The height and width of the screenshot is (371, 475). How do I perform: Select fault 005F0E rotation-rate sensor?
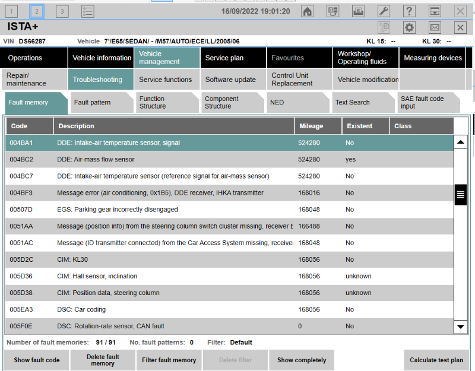[x=229, y=326]
